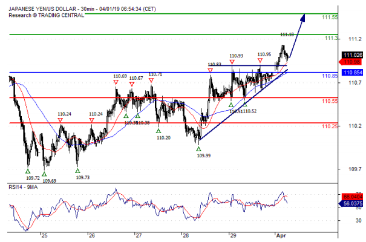This screenshot has width=366, height=242.
Task: Click the red triangle marker at 110.69
Action: (116, 82)
